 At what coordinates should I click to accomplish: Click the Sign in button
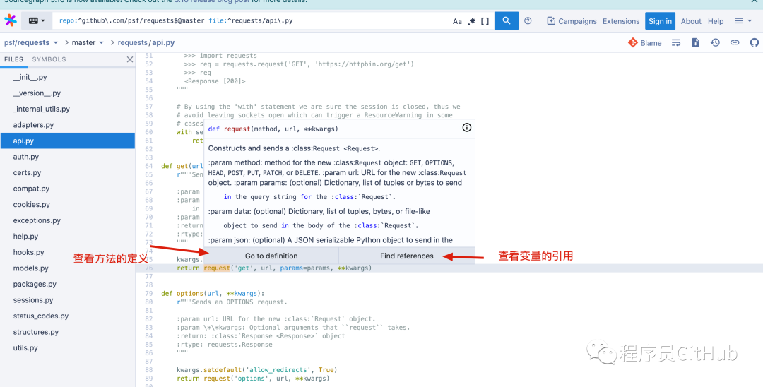pos(661,21)
